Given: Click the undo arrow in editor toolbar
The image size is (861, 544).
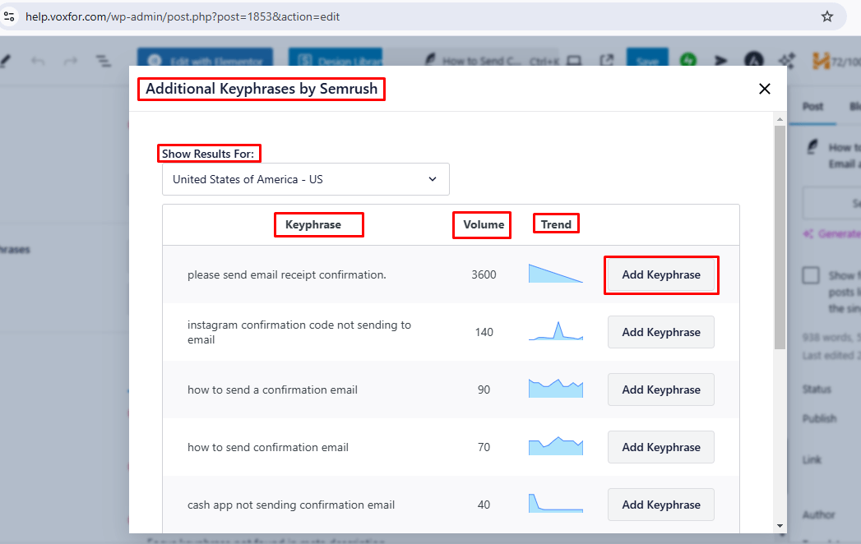Looking at the screenshot, I should (38, 60).
